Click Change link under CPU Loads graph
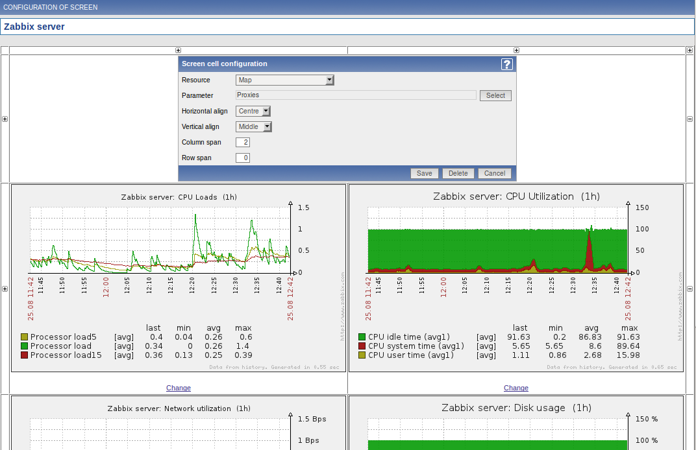Image resolution: width=696 pixels, height=450 pixels. (x=179, y=388)
